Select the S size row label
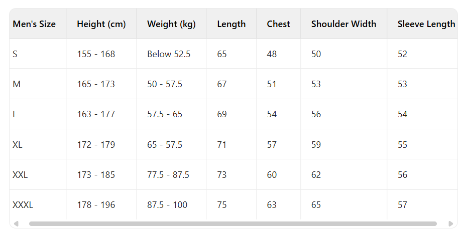 tap(15, 54)
